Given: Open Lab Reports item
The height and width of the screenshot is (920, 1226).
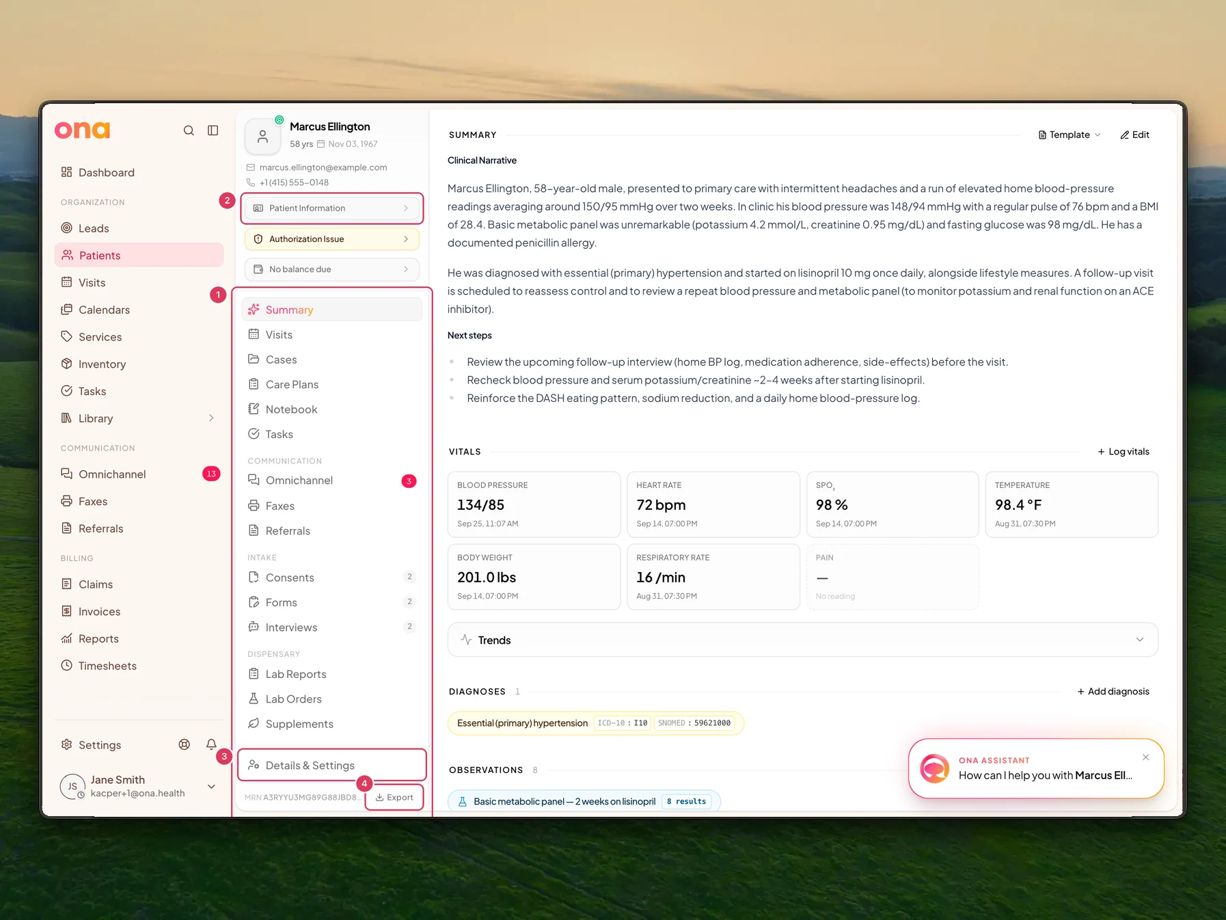Looking at the screenshot, I should 331,674.
